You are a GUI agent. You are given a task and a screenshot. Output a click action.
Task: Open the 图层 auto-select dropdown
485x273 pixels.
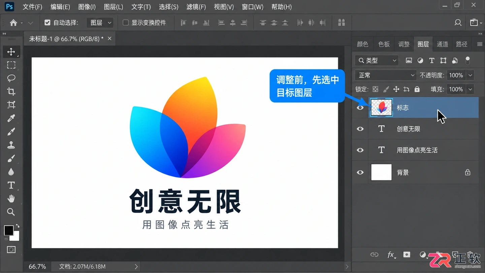click(x=100, y=23)
